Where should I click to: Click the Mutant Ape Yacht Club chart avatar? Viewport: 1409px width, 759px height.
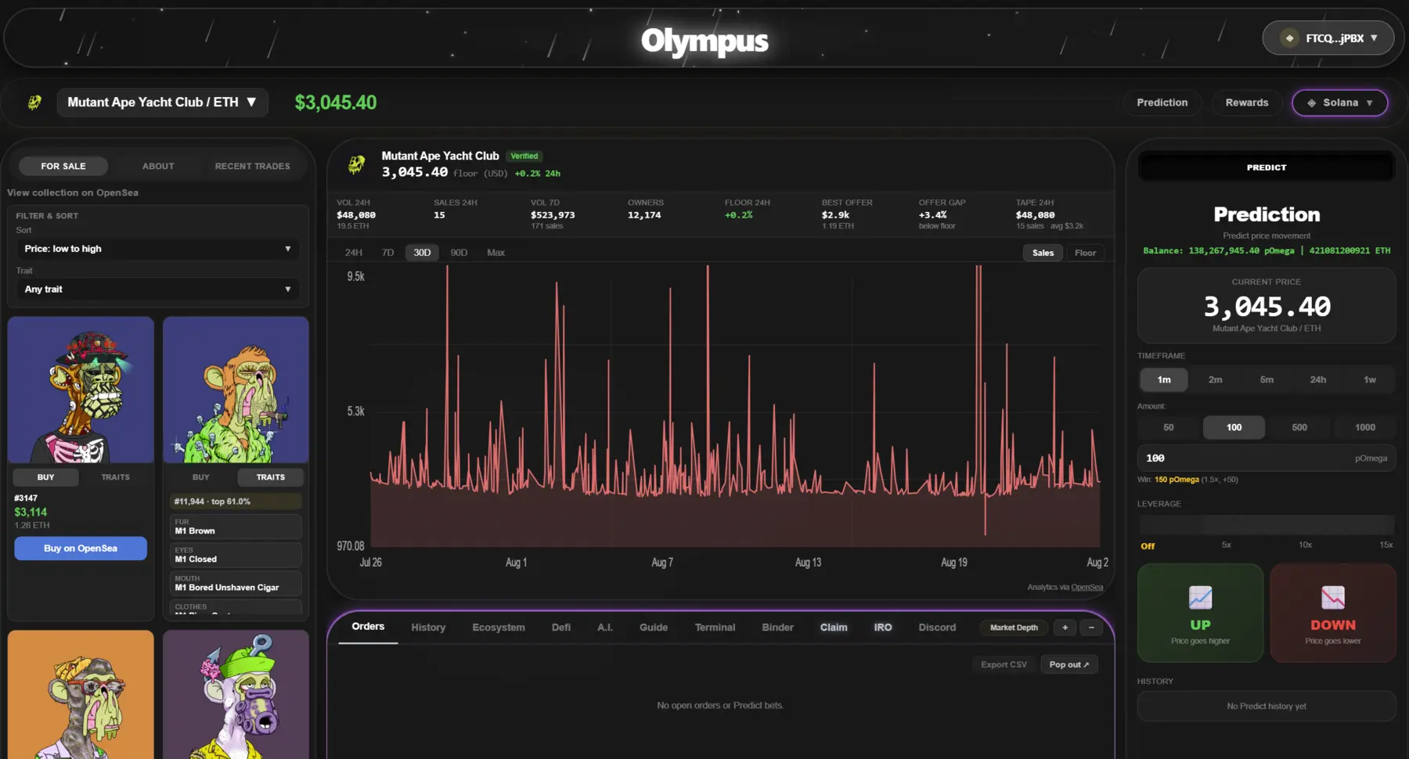pyautogui.click(x=357, y=164)
